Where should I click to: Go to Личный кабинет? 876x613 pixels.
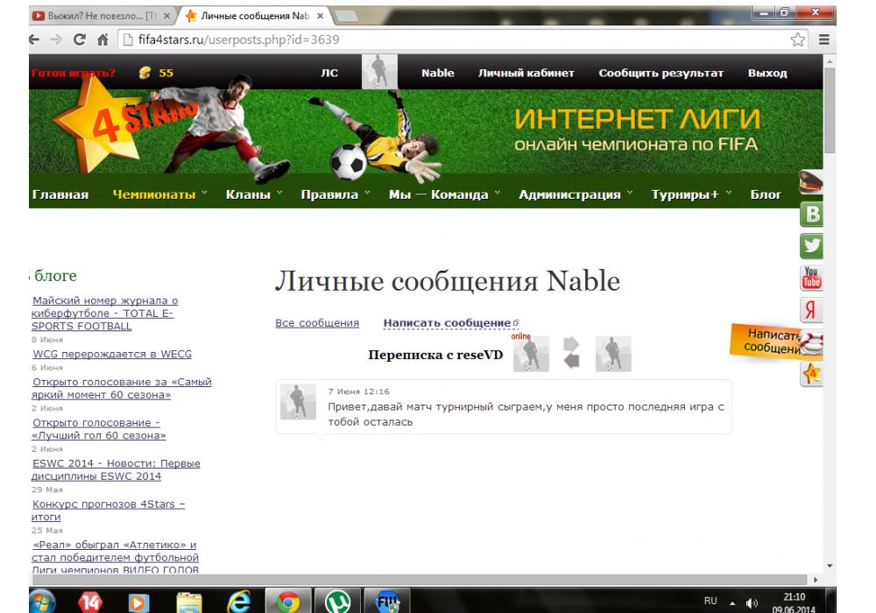coord(526,74)
